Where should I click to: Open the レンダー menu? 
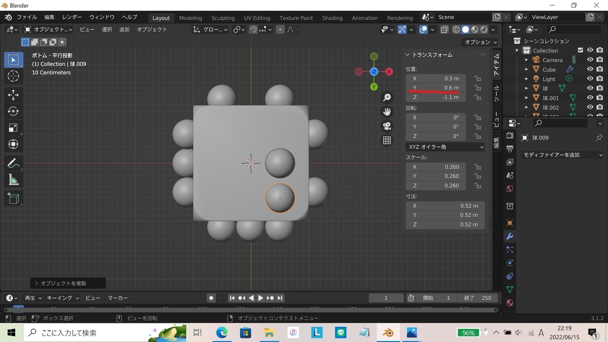click(72, 17)
